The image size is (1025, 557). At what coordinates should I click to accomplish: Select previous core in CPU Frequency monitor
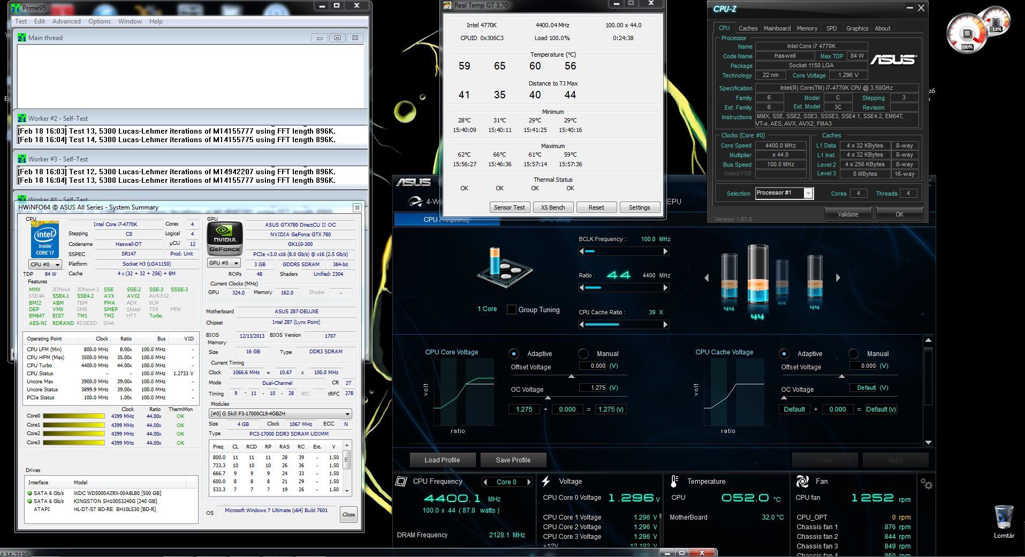(x=485, y=482)
